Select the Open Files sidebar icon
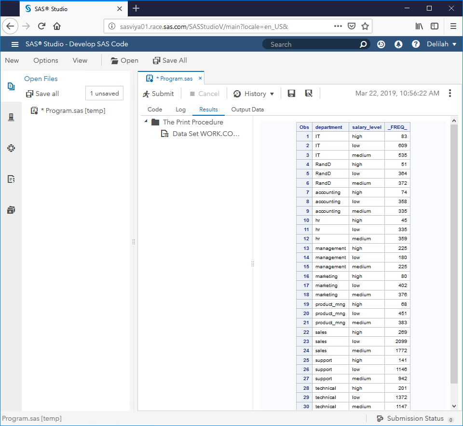 (11, 86)
